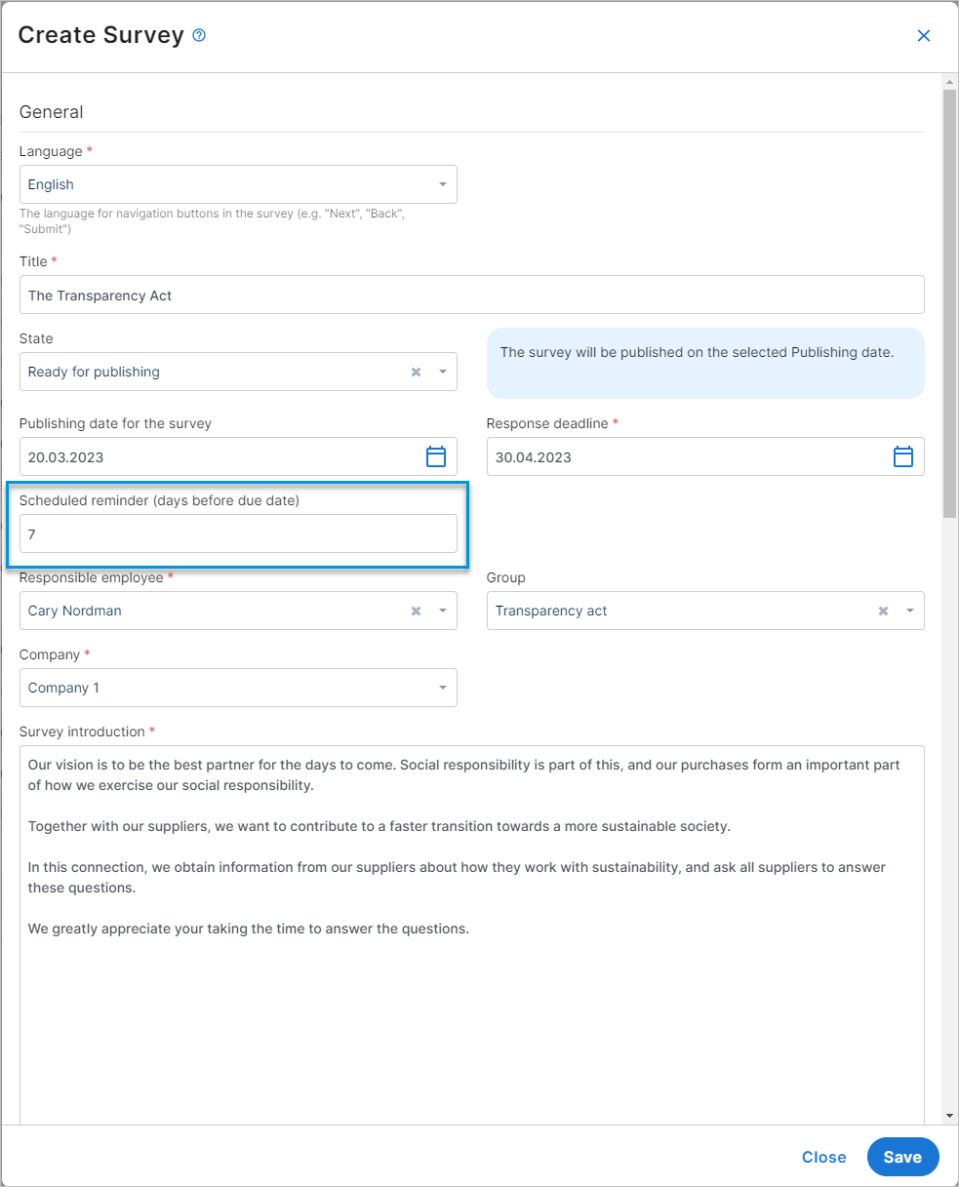The width and height of the screenshot is (959, 1187).
Task: Open the Publishing date calendar picker
Action: (x=436, y=456)
